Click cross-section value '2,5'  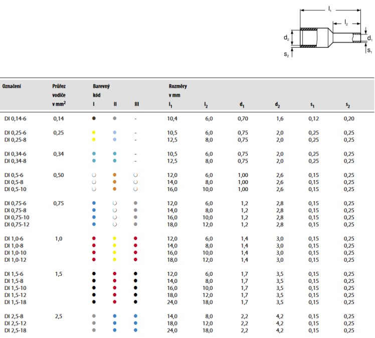coord(59,316)
